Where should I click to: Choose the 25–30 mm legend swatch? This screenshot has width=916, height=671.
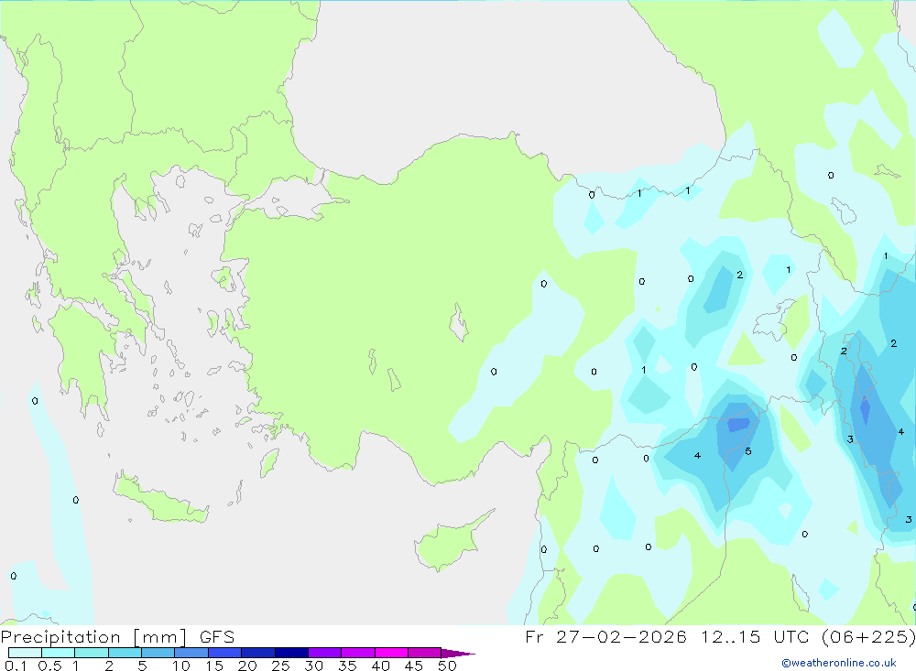pos(291,653)
